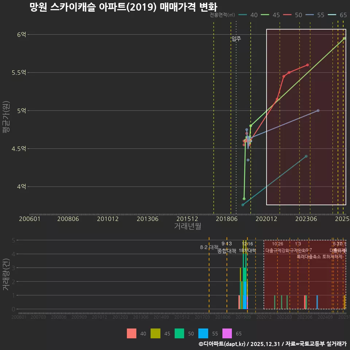Click the highest green data point near 6억
Screen dimensions: 350x350
pos(344,38)
